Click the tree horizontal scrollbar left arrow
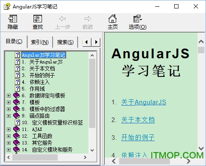The width and height of the screenshot is (206, 166). pyautogui.click(x=8, y=157)
